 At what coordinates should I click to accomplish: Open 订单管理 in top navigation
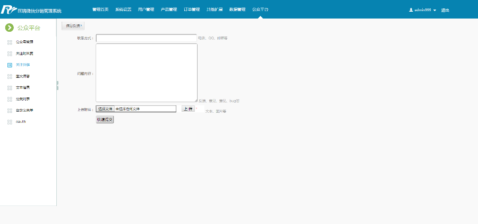(x=192, y=10)
